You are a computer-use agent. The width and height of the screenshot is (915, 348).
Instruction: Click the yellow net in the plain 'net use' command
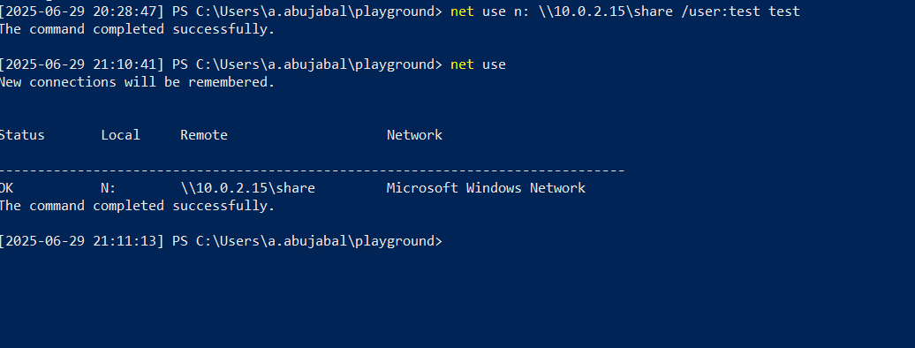tap(462, 64)
